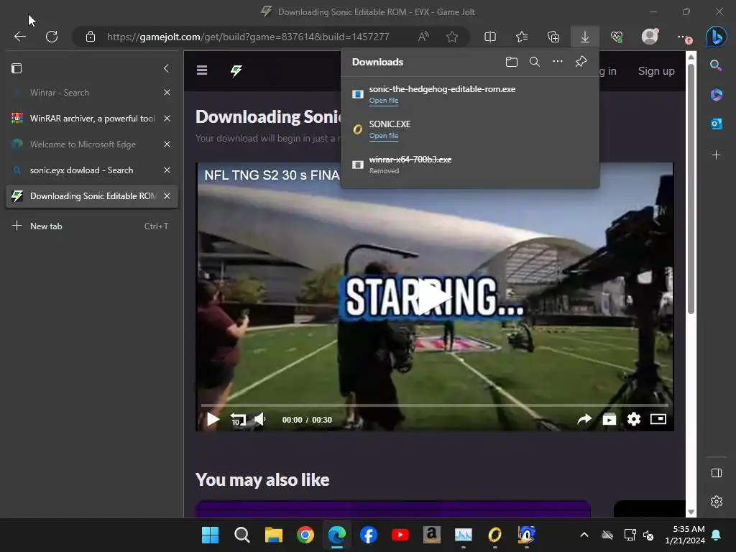Add this page to favorites star

pos(452,37)
